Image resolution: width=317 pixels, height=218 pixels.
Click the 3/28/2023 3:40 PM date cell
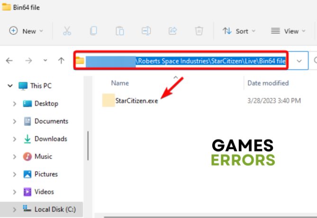pyautogui.click(x=274, y=101)
